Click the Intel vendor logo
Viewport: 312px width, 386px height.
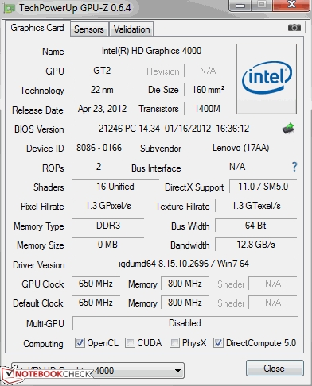tap(267, 79)
